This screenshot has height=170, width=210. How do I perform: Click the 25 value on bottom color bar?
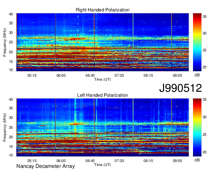204,135
